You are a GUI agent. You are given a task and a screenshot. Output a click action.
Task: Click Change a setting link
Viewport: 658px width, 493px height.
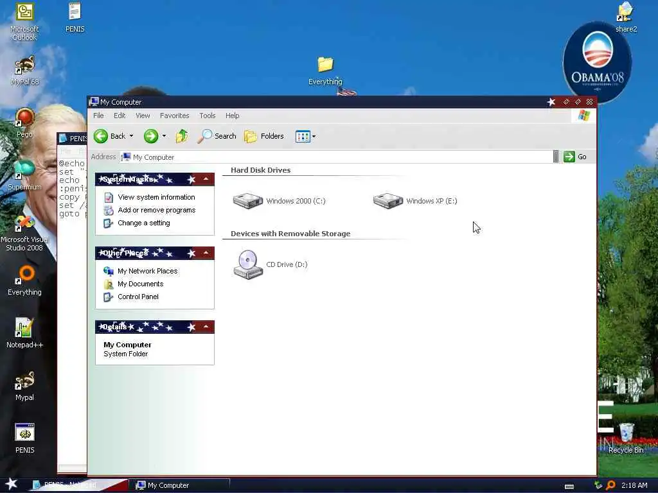[144, 223]
